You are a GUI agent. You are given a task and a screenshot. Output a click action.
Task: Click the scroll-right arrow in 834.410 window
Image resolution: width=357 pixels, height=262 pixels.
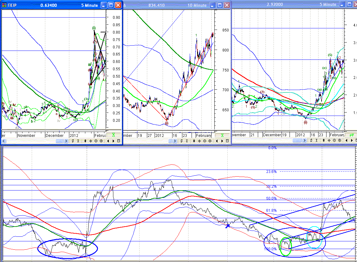coord(175,141)
